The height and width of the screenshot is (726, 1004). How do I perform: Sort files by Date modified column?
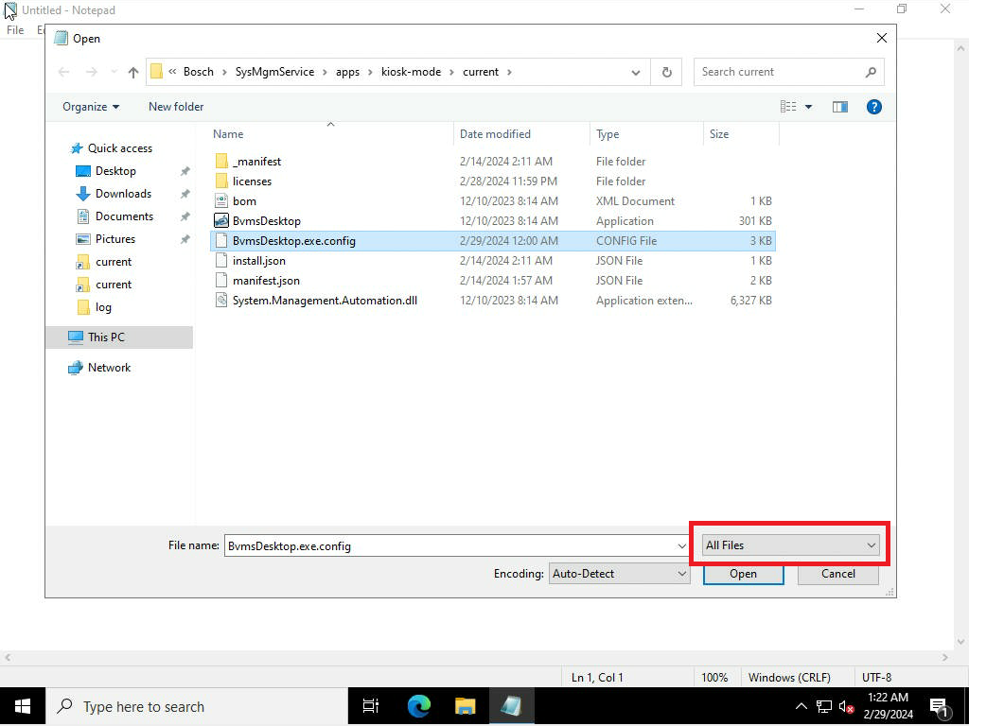coord(495,134)
